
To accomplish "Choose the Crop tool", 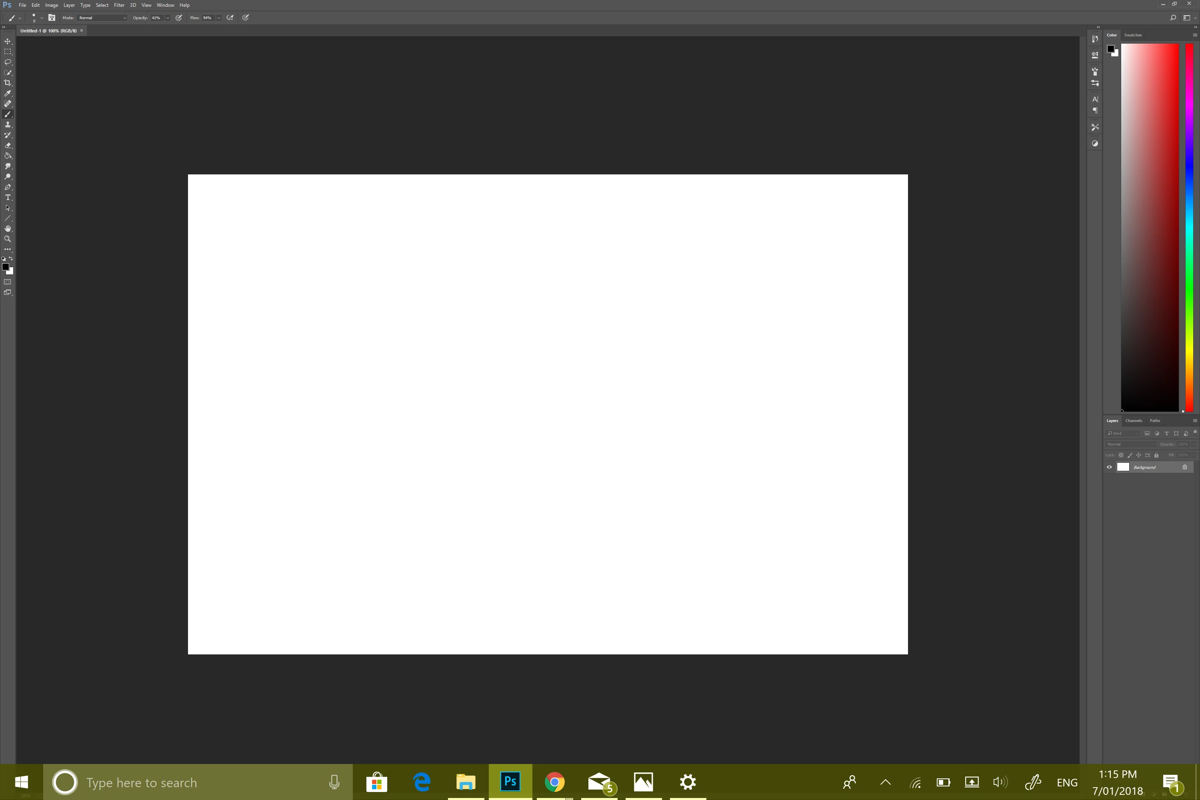I will [x=8, y=83].
